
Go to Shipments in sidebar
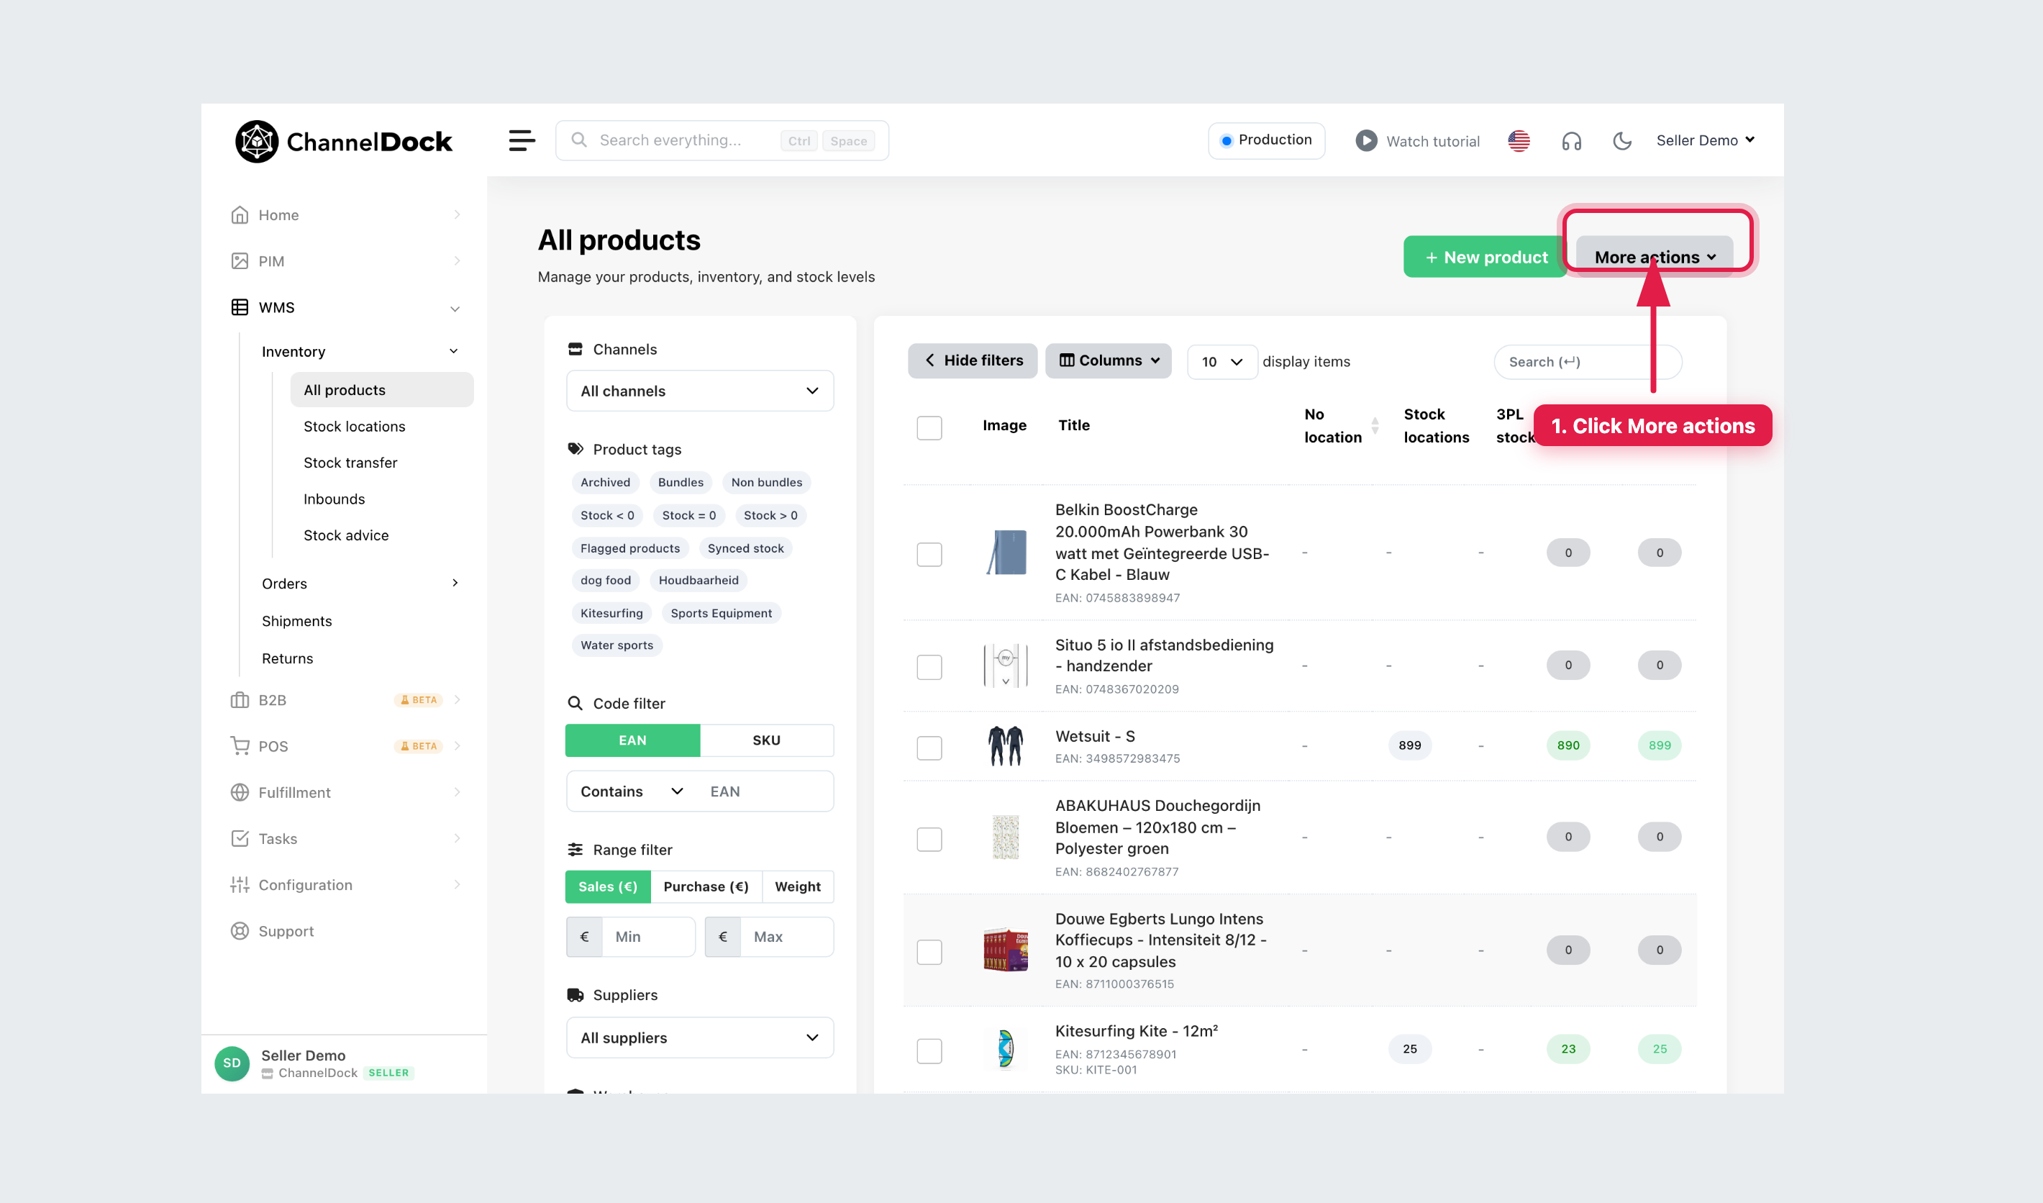(296, 621)
